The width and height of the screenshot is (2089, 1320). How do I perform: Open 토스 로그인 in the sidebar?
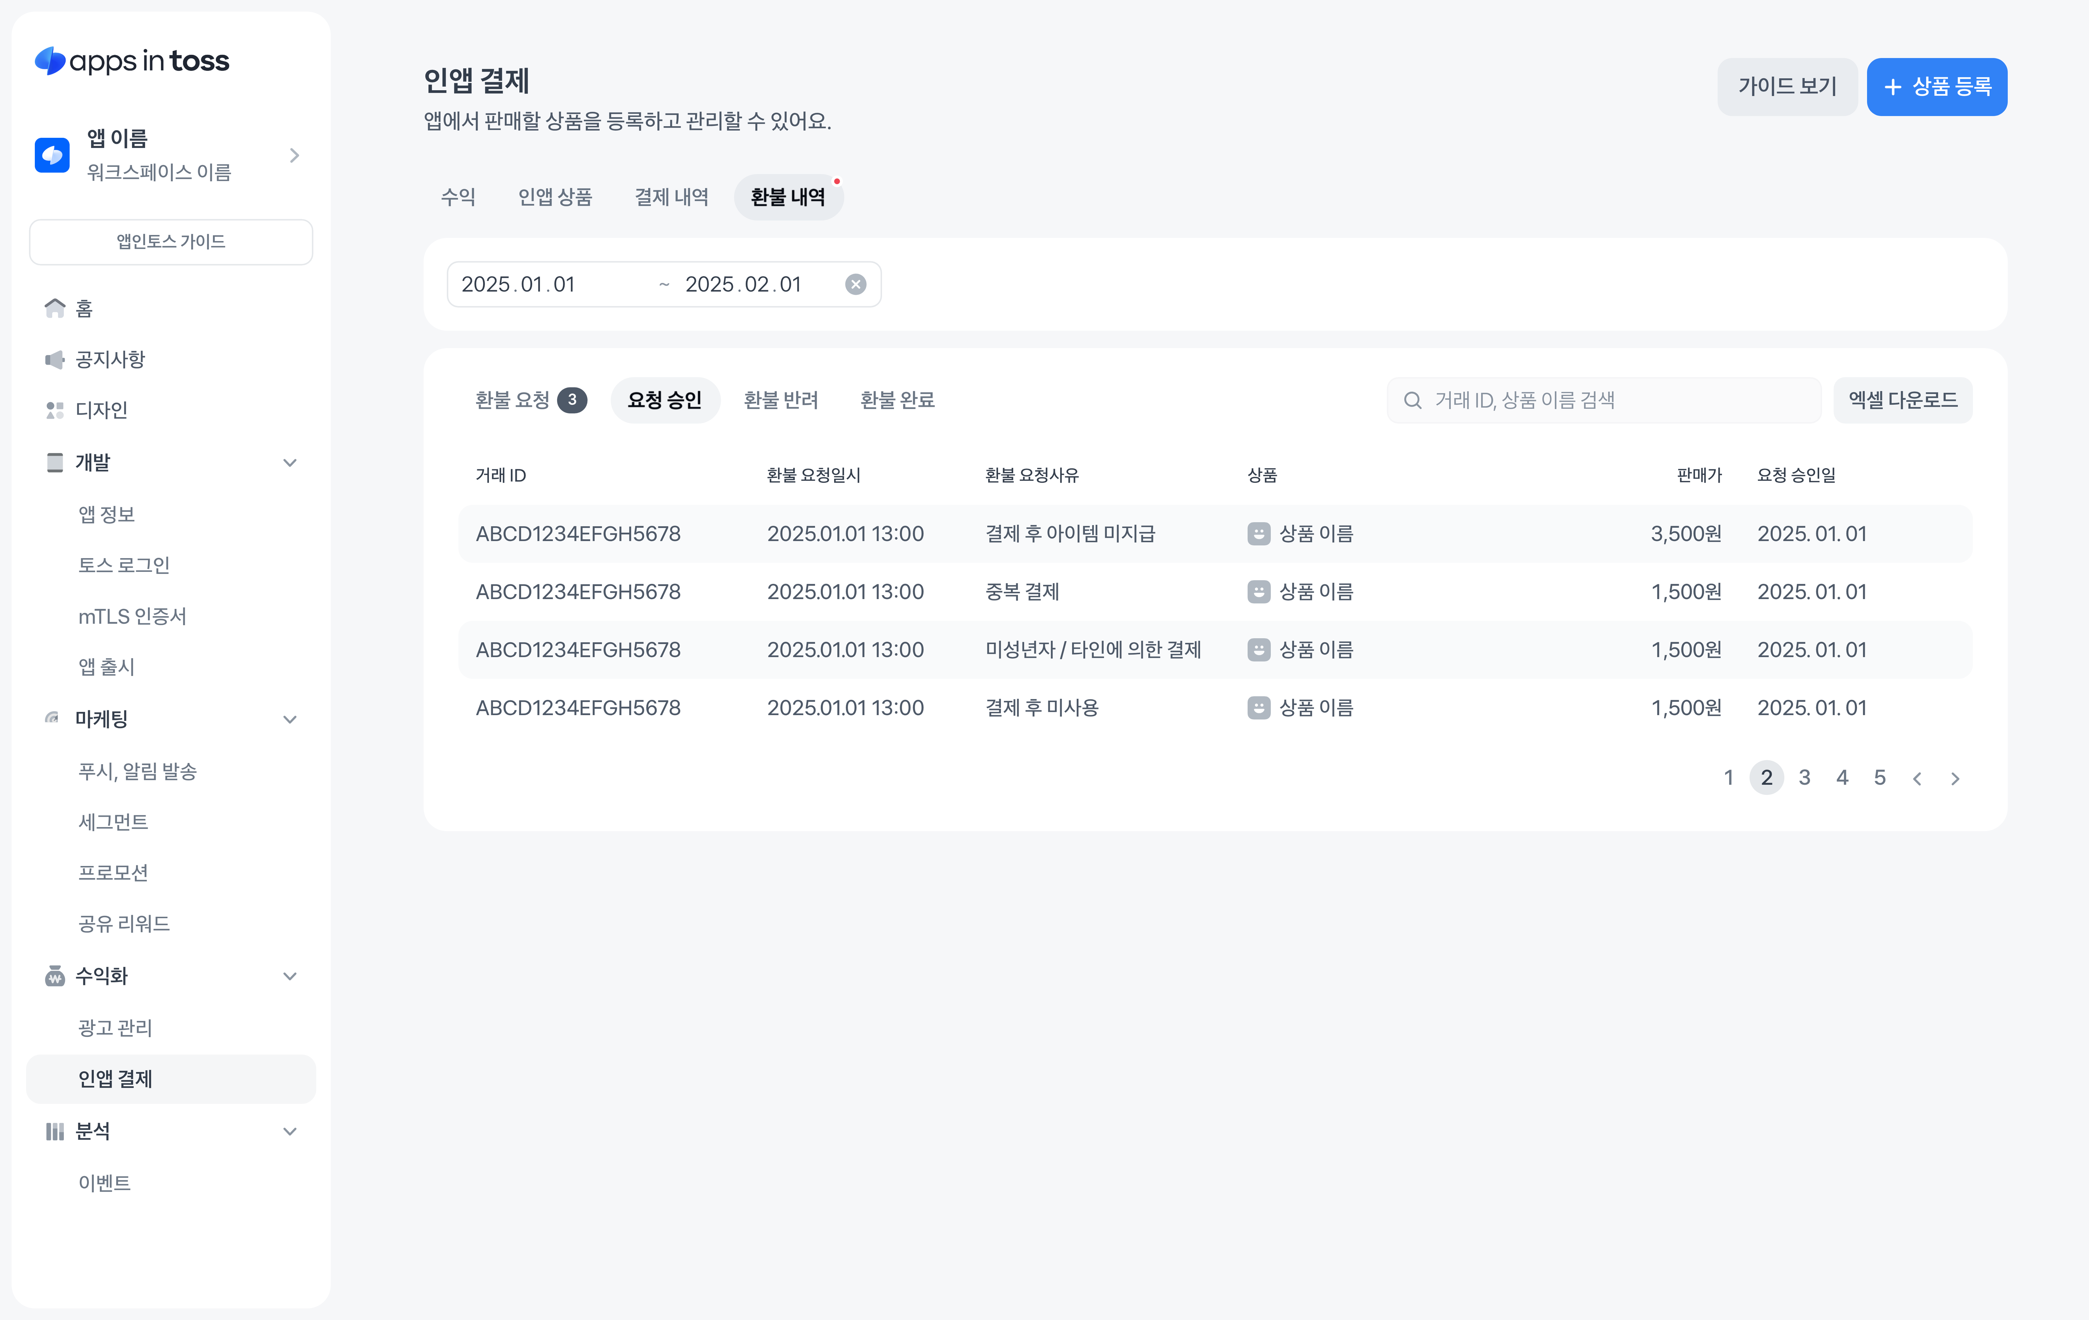124,565
